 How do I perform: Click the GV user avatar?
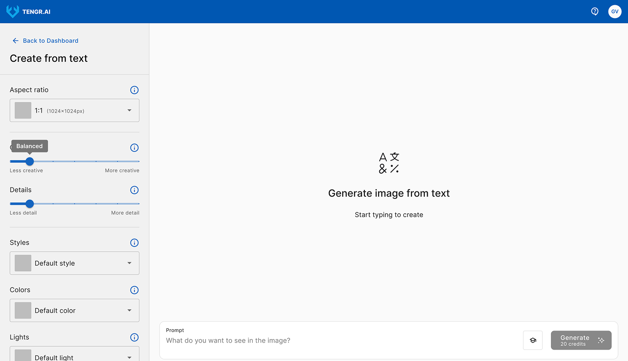pyautogui.click(x=615, y=11)
